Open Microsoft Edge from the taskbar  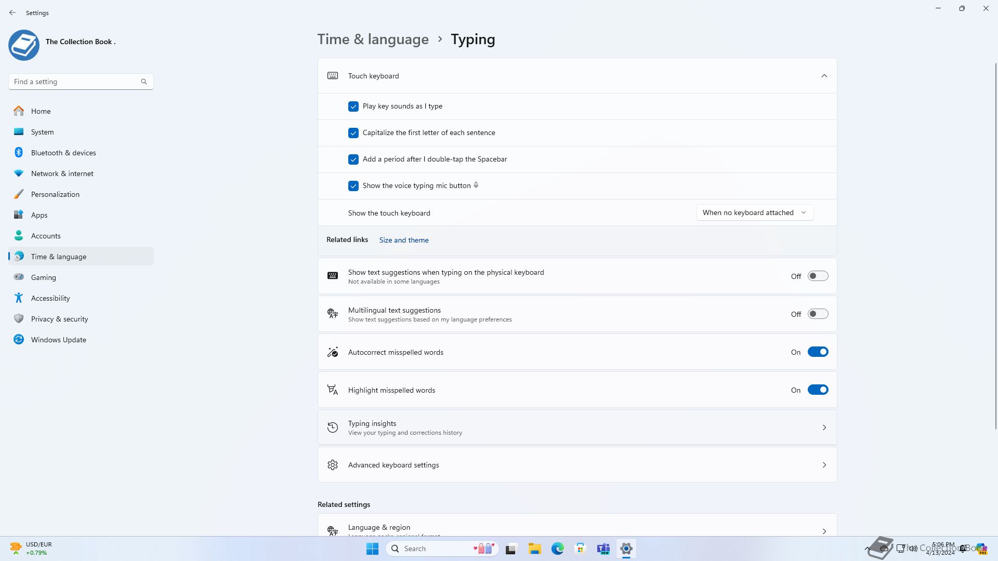pyautogui.click(x=557, y=549)
